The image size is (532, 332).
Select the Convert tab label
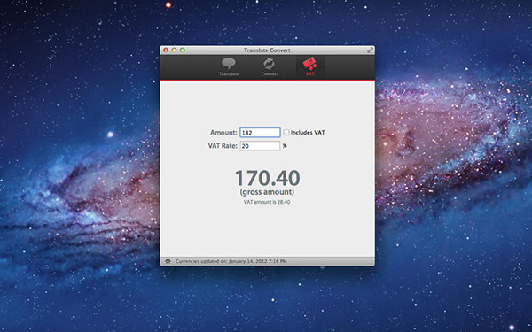(x=270, y=73)
